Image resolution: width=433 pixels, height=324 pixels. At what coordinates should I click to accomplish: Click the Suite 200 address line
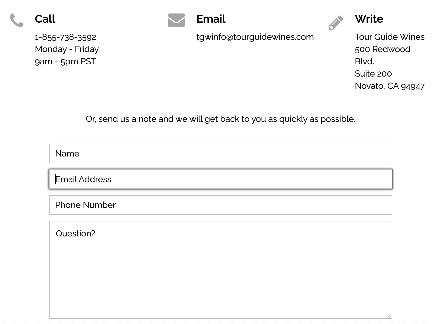(373, 74)
